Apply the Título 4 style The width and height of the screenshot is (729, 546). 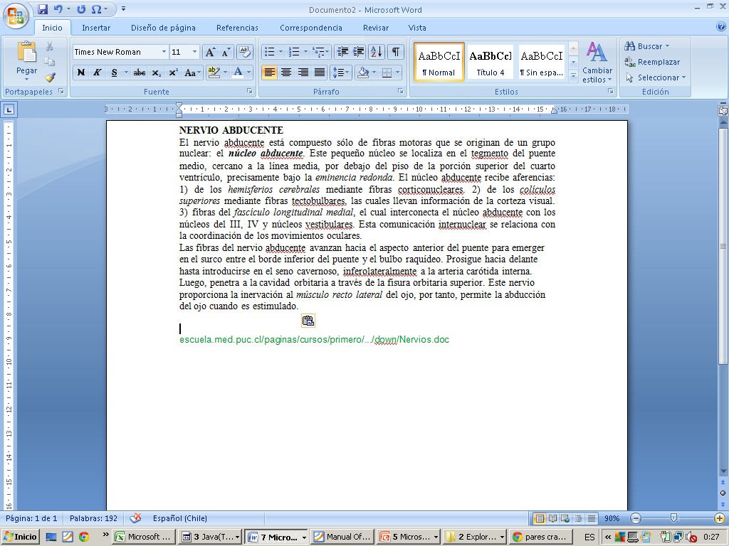coord(491,62)
